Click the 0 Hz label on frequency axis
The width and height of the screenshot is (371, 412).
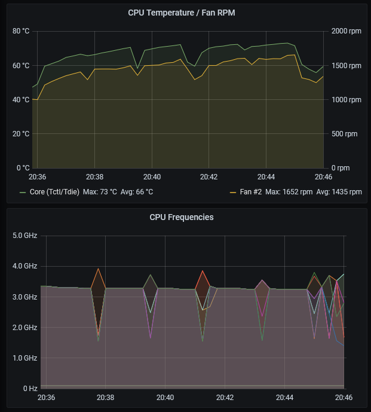[29, 389]
